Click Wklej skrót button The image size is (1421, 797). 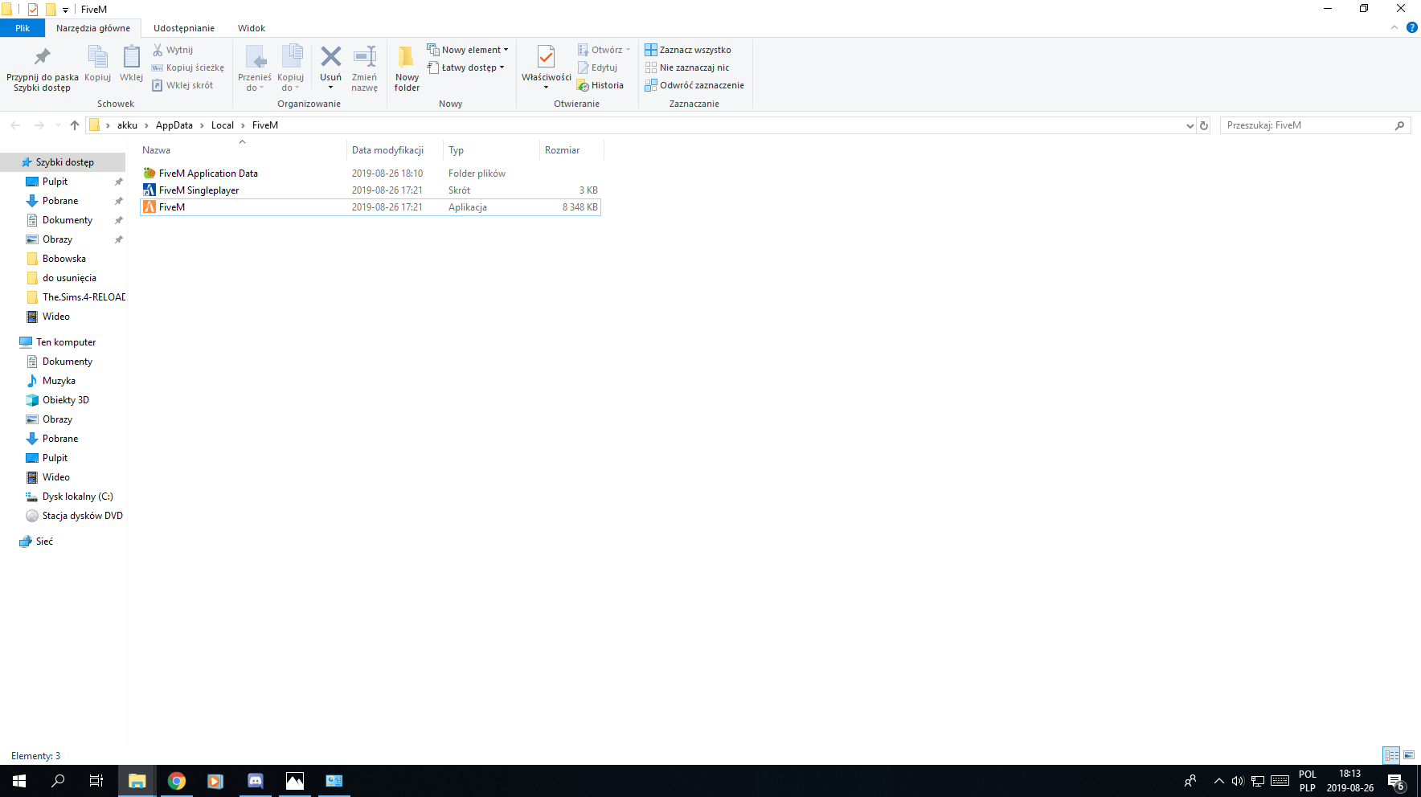point(182,85)
